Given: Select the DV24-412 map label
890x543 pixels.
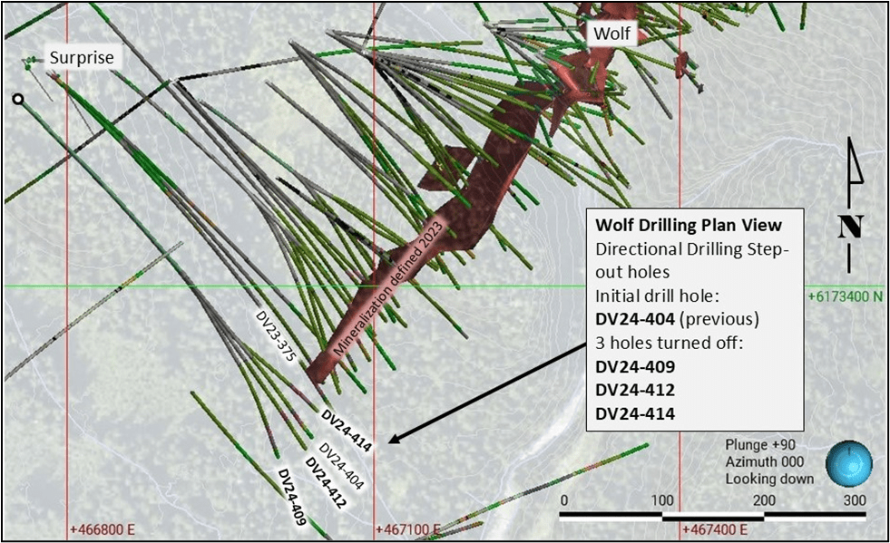Looking at the screenshot, I should pos(325,483).
